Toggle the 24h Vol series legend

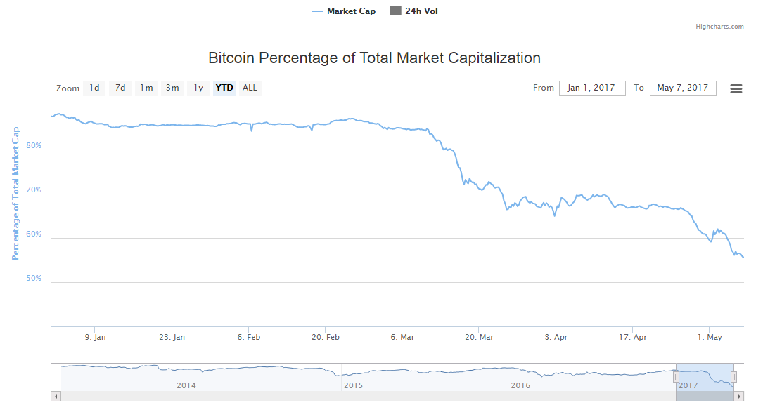click(x=413, y=11)
